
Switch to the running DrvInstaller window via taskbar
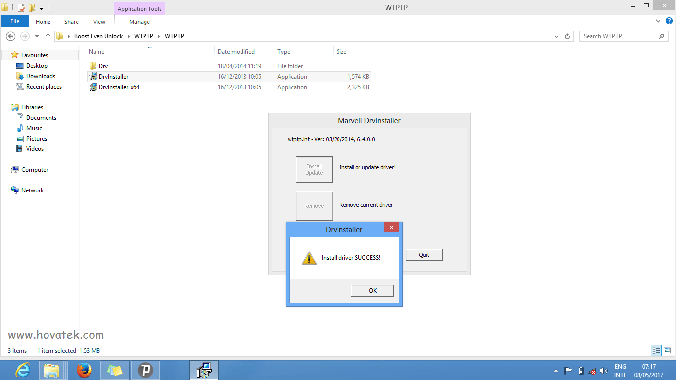tap(203, 370)
